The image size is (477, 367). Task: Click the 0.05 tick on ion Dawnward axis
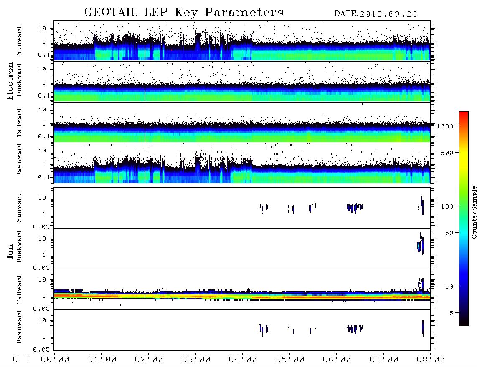(x=41, y=349)
